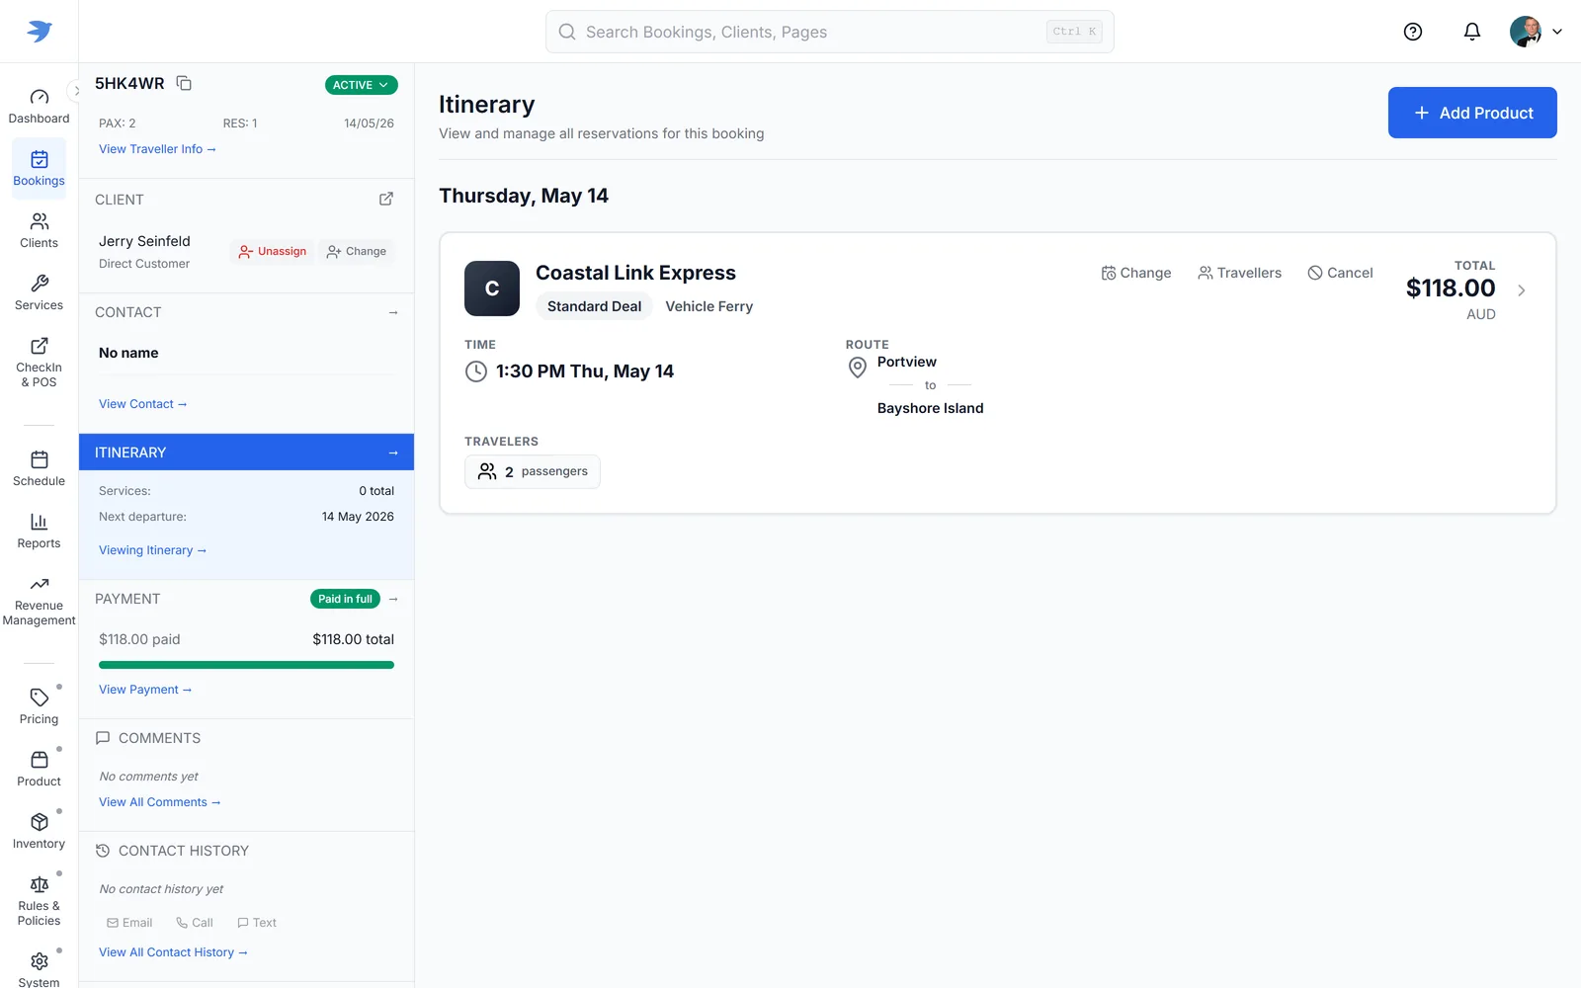Image resolution: width=1581 pixels, height=988 pixels.
Task: Click the bird logo home icon
Action: tap(40, 32)
